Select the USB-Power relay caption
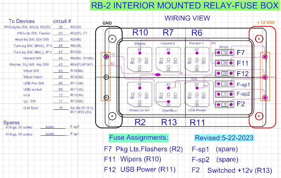This screenshot has width=281, height=178. pos(197,110)
